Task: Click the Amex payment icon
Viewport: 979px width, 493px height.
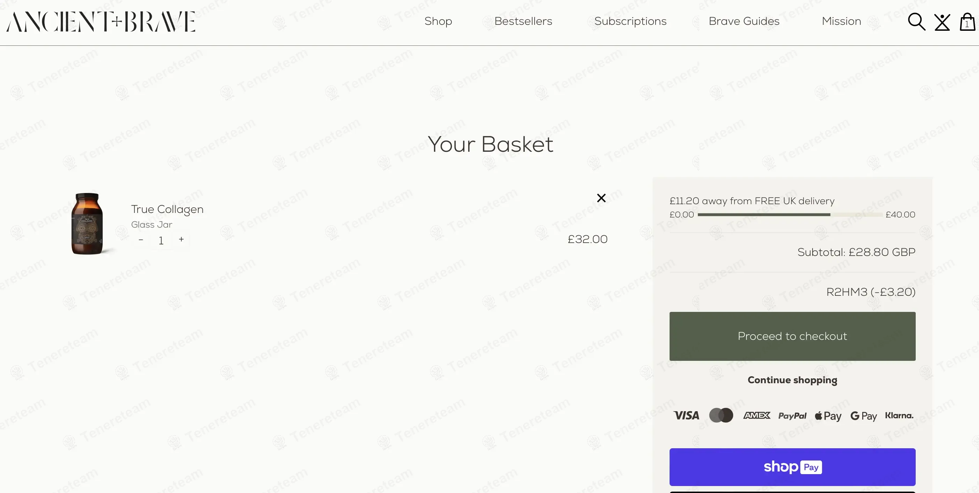Action: (x=757, y=415)
